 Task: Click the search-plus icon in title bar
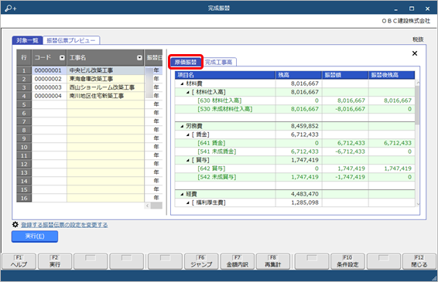(11, 8)
